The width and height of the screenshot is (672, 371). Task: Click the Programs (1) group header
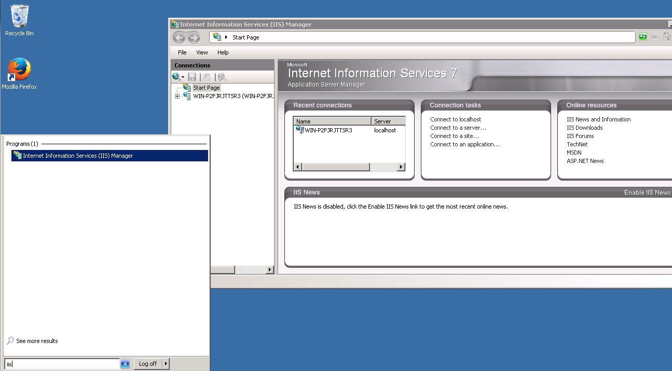point(22,144)
